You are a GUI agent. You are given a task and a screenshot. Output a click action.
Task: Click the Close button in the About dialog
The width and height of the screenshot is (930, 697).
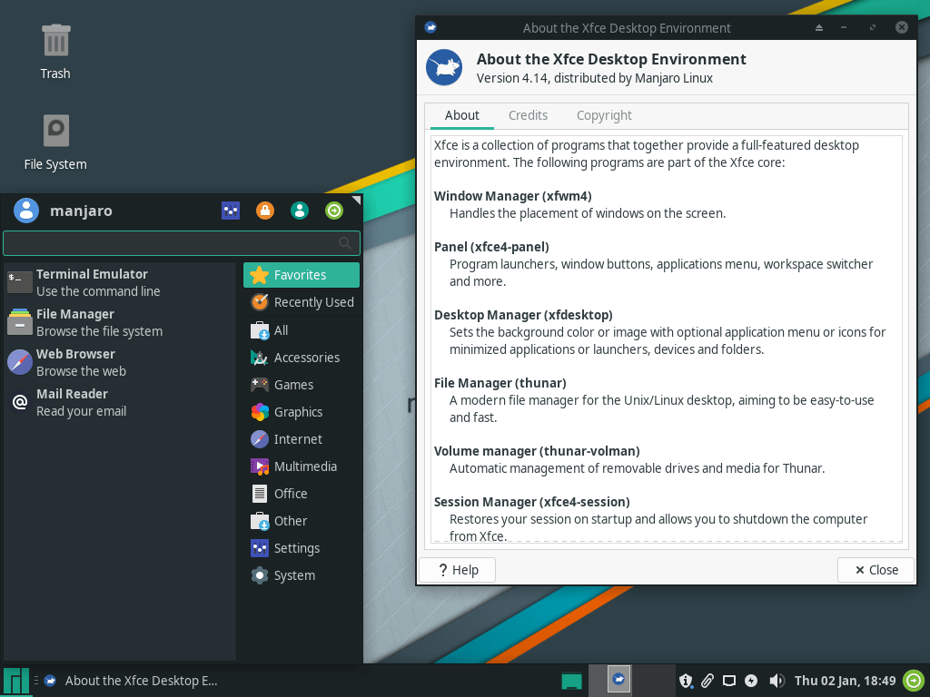[x=875, y=569]
